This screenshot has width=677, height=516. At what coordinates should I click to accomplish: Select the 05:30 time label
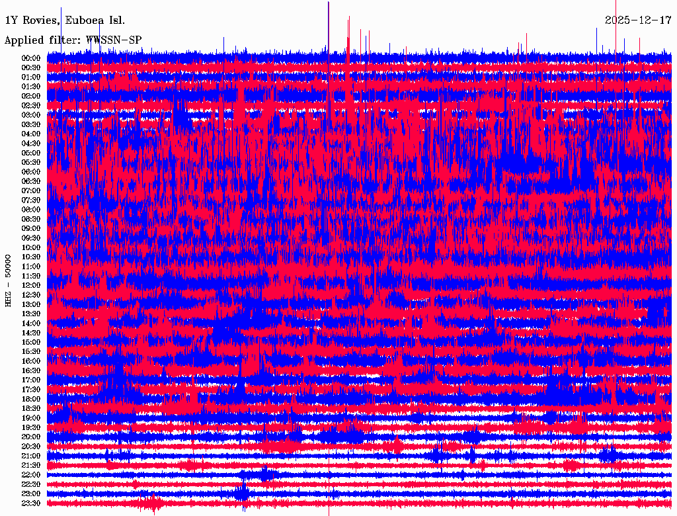(x=31, y=162)
